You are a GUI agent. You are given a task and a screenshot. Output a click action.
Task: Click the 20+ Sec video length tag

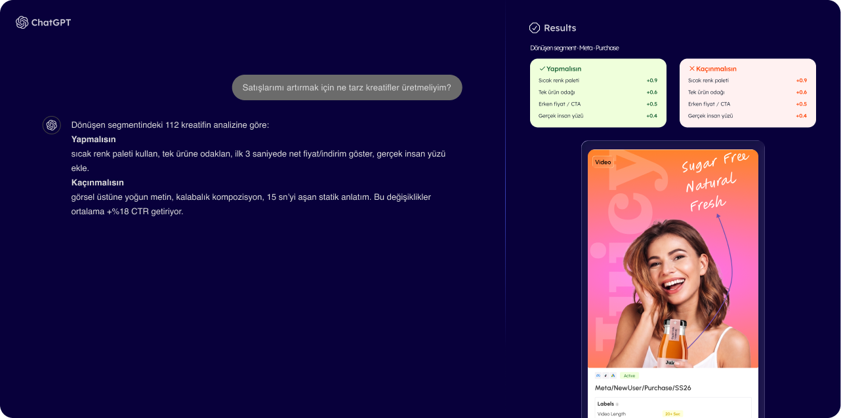[673, 414]
